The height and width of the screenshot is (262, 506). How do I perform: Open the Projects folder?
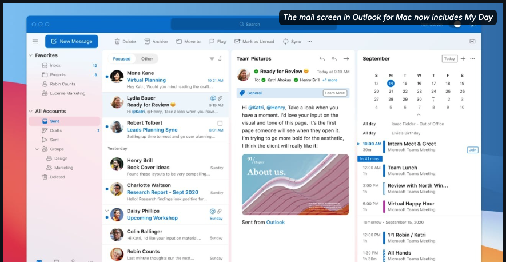pos(63,74)
